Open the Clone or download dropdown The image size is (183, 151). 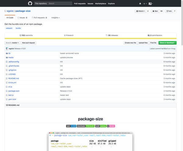click(x=167, y=43)
